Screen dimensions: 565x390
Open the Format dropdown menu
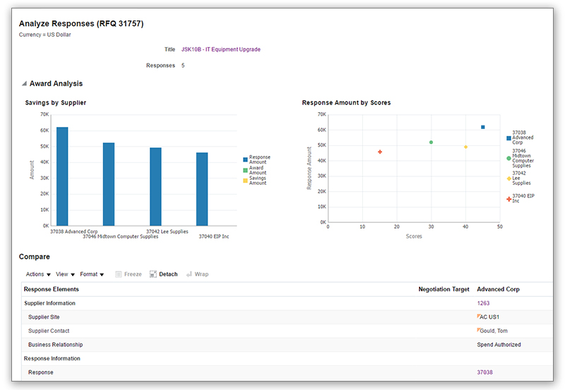[92, 274]
